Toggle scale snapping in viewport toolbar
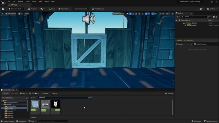Viewport: 219px width, 123px height. coord(160,14)
